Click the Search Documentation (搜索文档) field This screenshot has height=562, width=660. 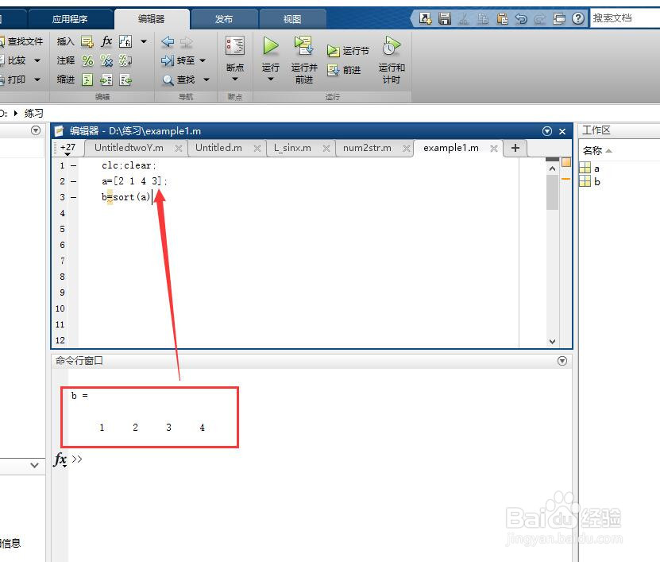[x=624, y=18]
